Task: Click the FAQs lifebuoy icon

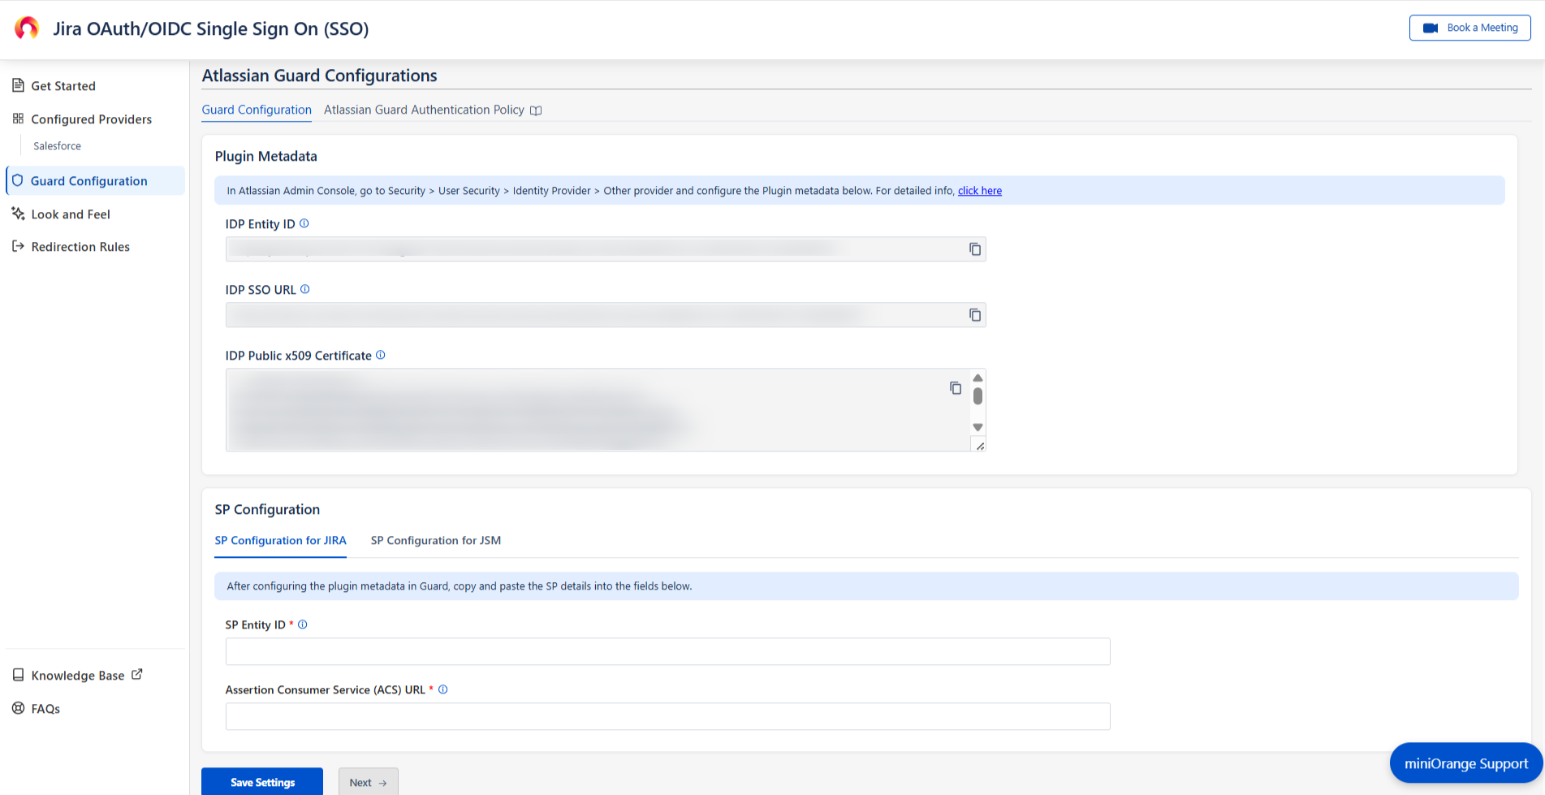Action: 18,708
